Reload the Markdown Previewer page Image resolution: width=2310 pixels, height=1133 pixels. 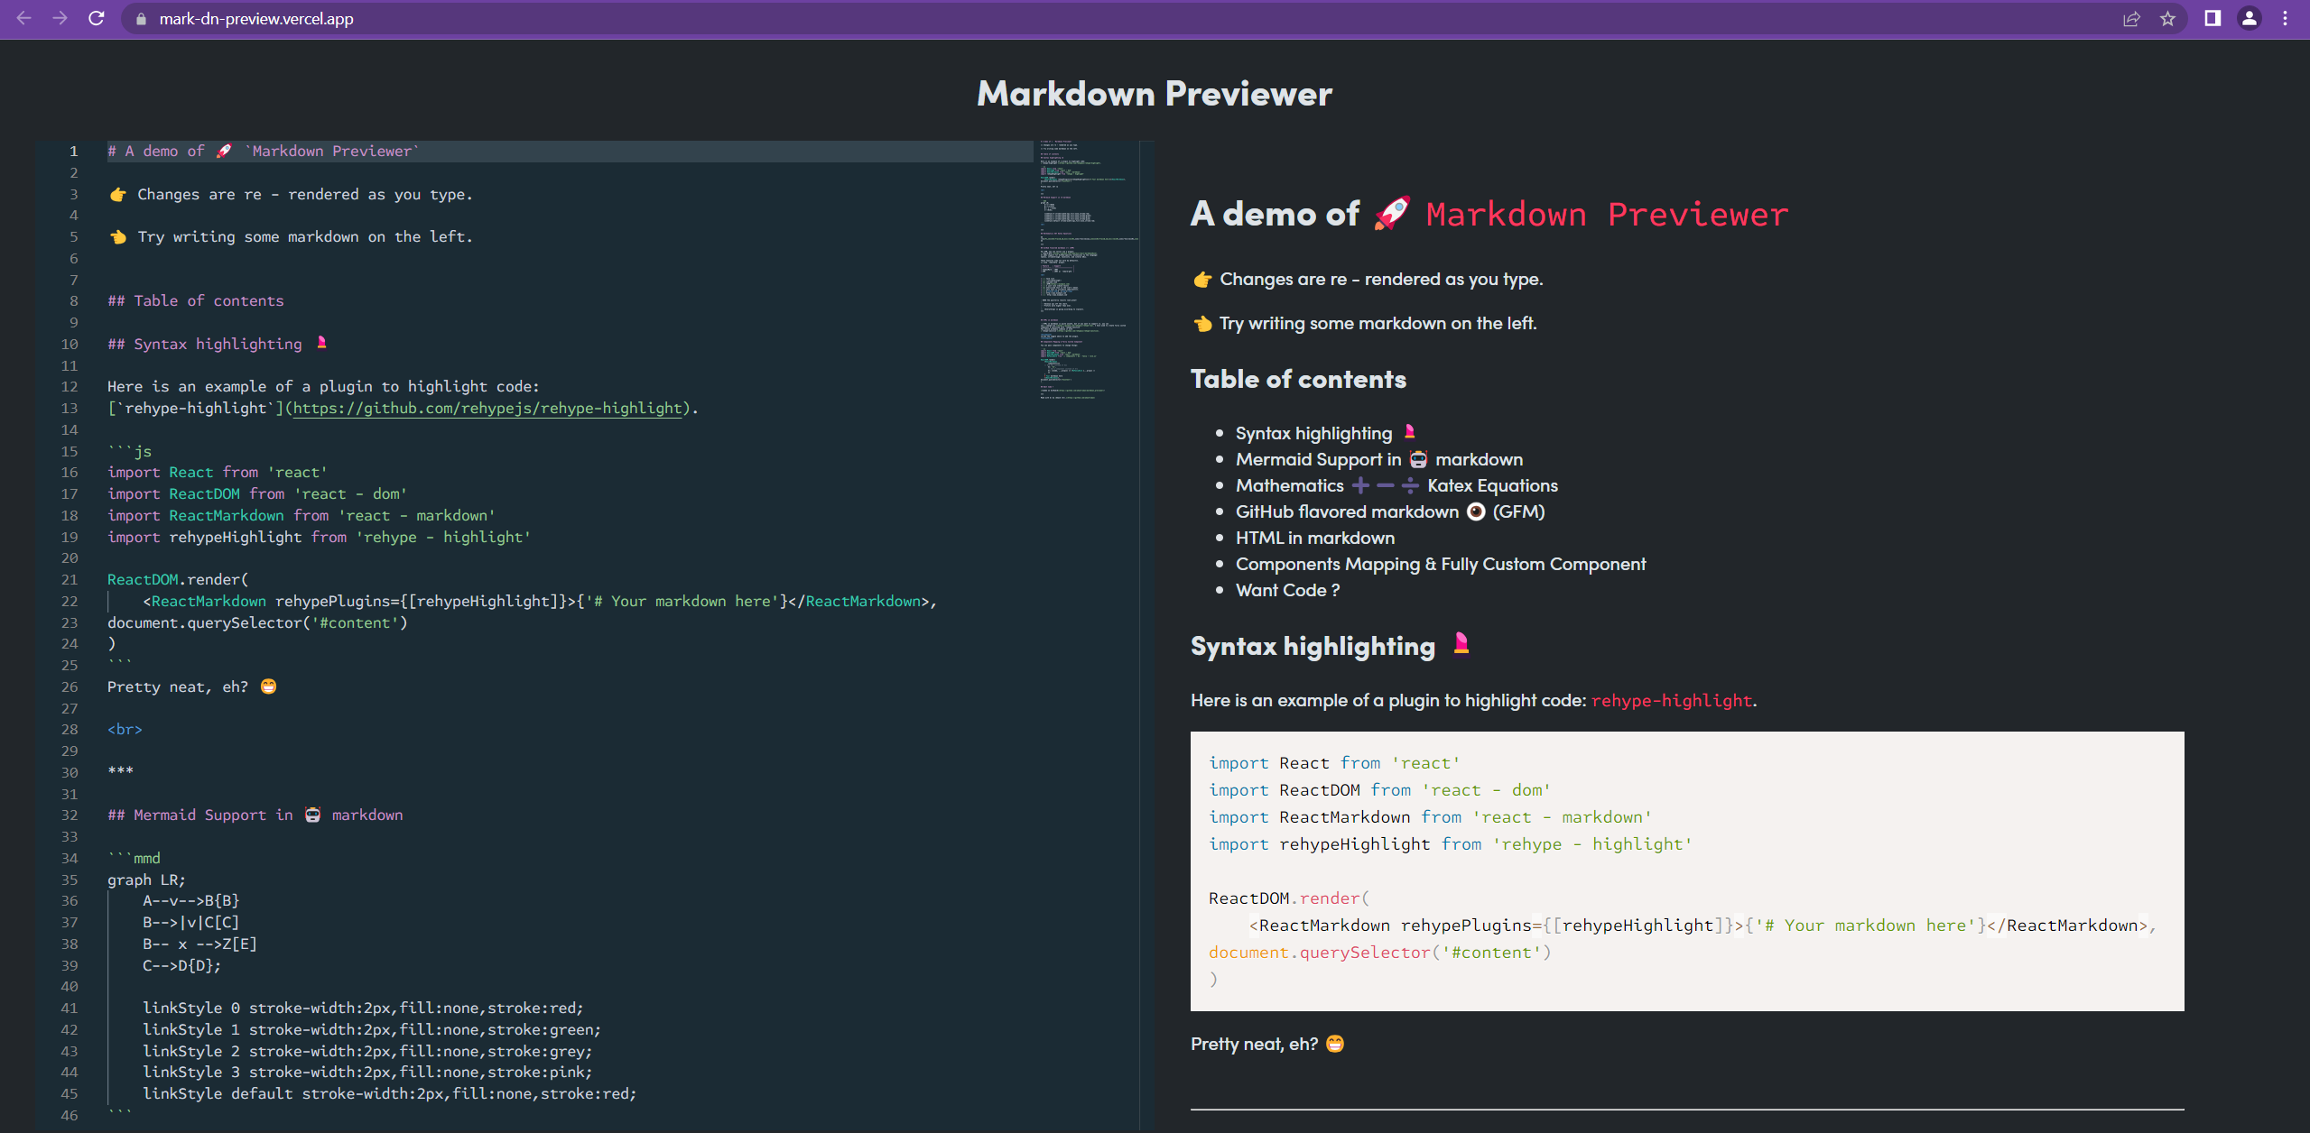pyautogui.click(x=97, y=18)
